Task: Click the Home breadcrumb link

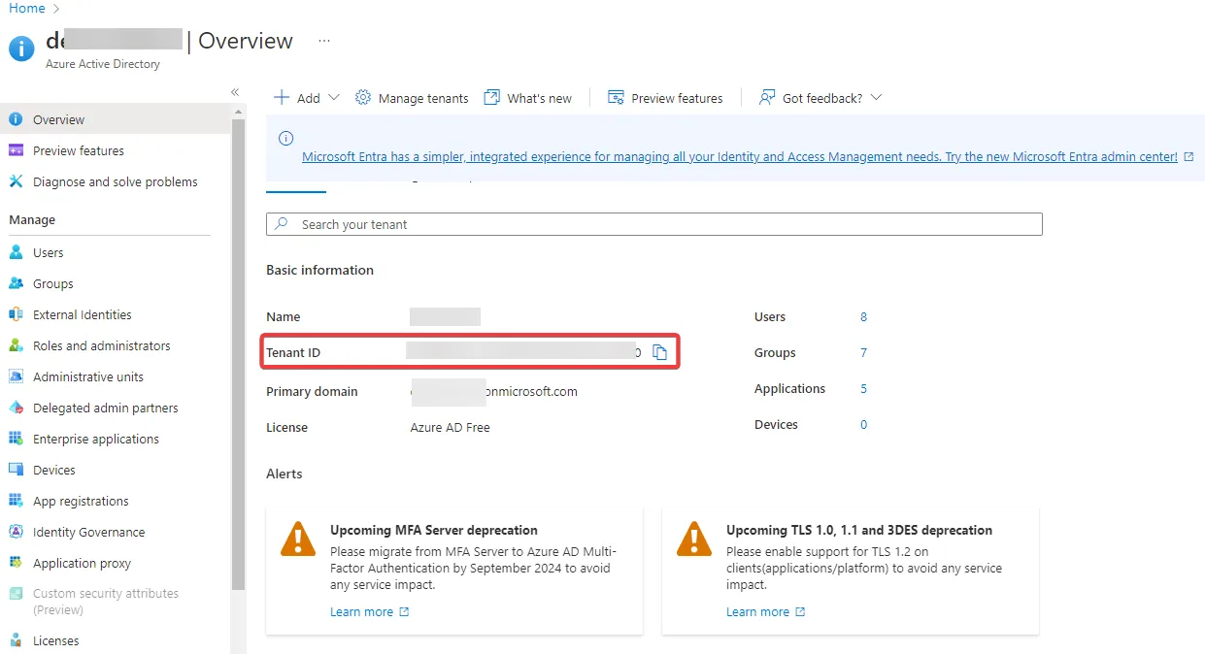Action: (x=27, y=9)
